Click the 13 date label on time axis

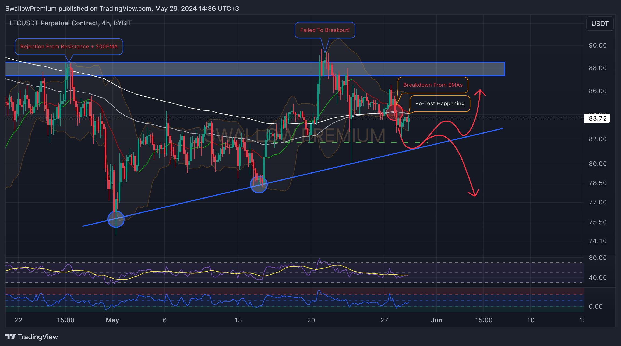pos(238,320)
